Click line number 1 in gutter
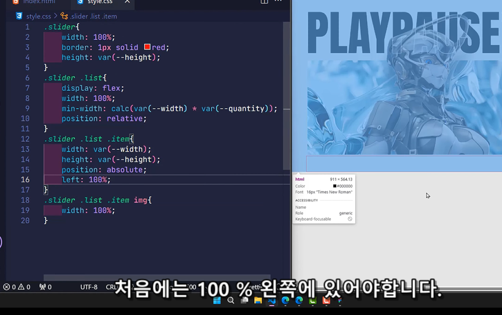This screenshot has width=502, height=315. click(27, 27)
